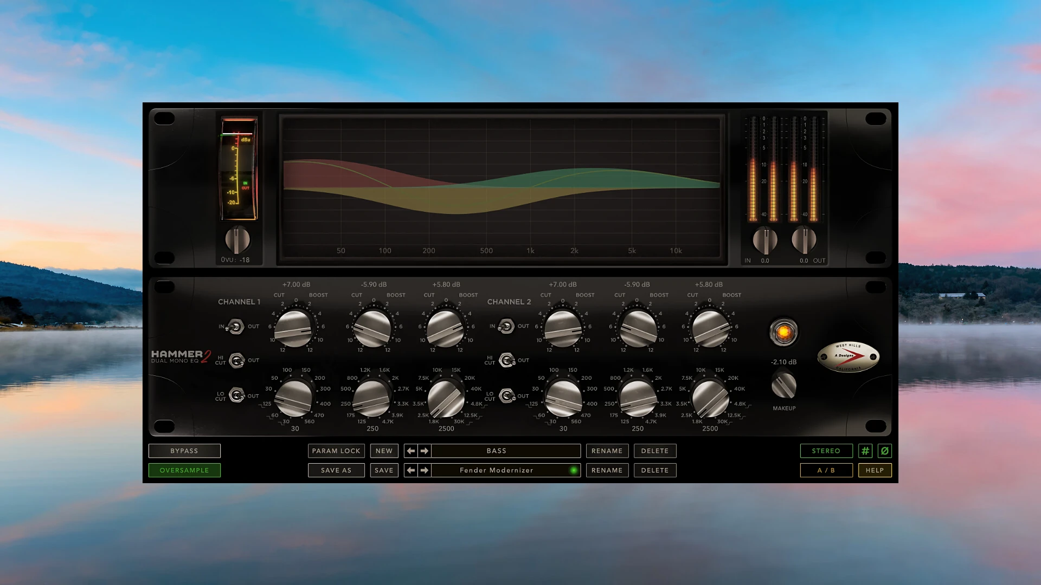Click the IN level knob under meters

coord(765,240)
